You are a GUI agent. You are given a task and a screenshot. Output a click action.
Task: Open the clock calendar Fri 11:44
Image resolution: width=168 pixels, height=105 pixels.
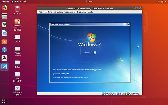[x=88, y=2]
